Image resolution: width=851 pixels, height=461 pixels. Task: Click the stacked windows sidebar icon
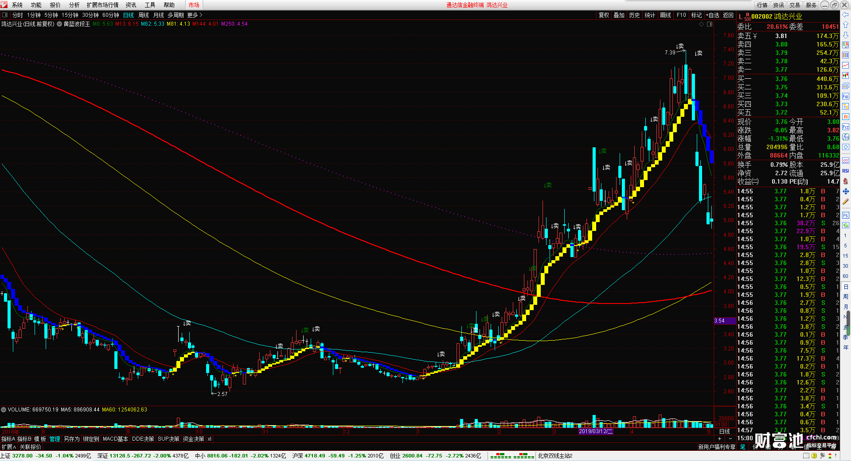coord(845,86)
